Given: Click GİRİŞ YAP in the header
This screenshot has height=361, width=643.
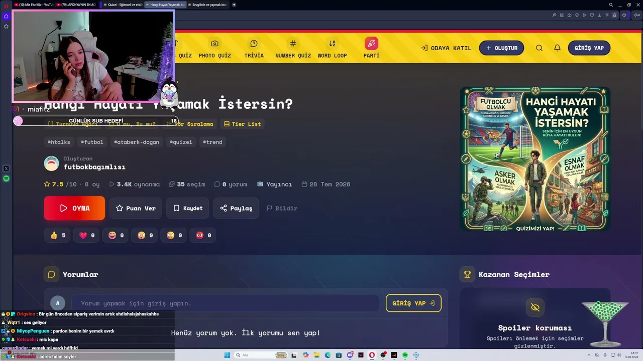Looking at the screenshot, I should click(589, 48).
